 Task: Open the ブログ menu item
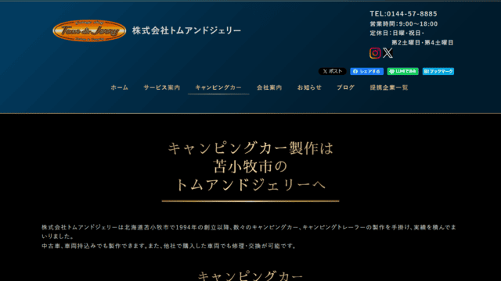346,87
